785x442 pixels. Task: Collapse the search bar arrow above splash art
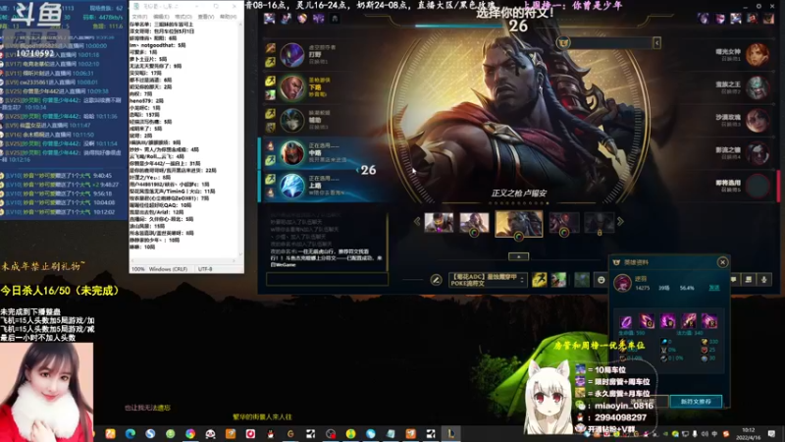click(656, 43)
